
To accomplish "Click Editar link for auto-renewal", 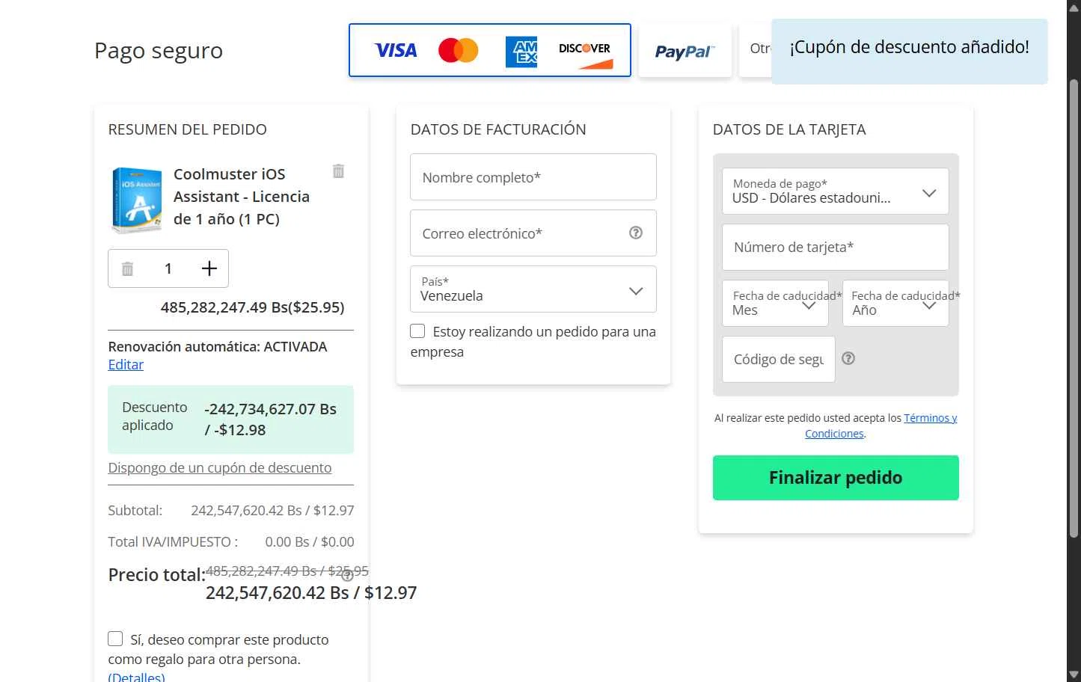I will coord(126,365).
